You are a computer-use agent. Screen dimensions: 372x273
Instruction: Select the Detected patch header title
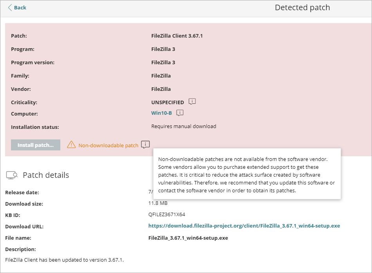pyautogui.click(x=302, y=7)
